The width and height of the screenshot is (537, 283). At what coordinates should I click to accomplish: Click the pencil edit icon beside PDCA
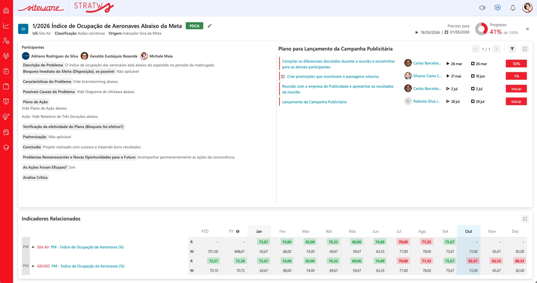coord(210,26)
